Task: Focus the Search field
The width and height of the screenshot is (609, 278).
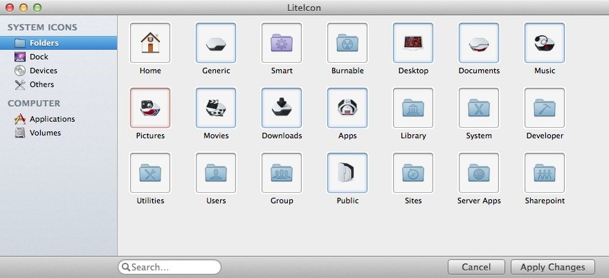Action: click(170, 267)
